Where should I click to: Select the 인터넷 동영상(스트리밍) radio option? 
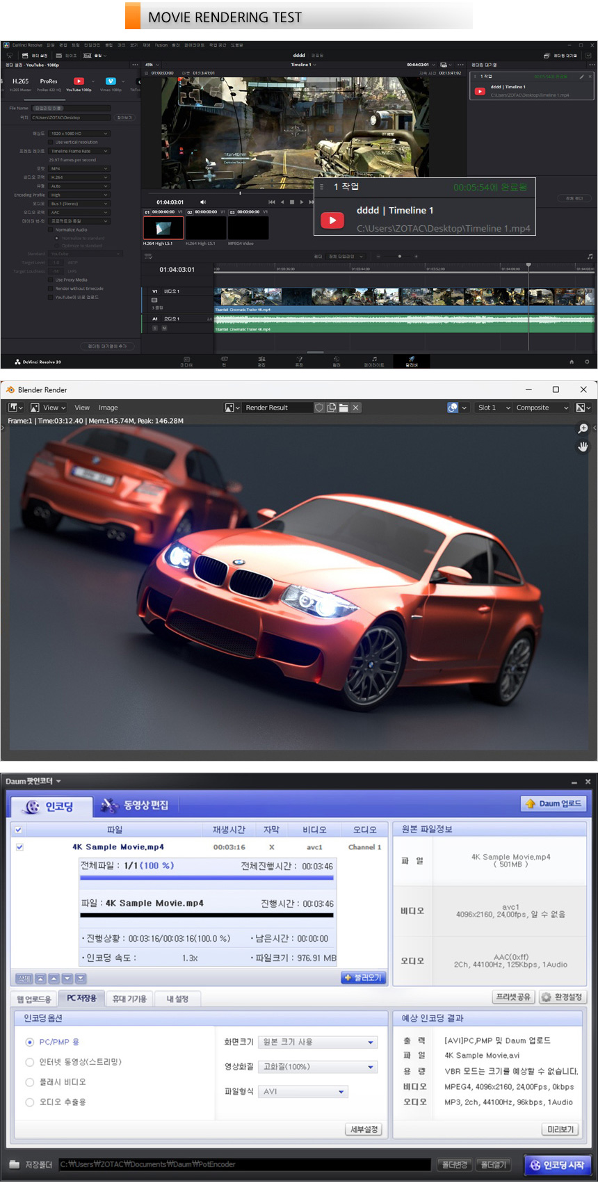tap(30, 1062)
